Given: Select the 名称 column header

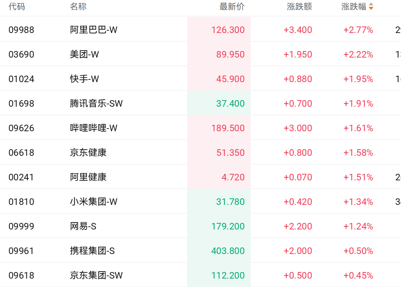Looking at the screenshot, I should click(x=78, y=7).
